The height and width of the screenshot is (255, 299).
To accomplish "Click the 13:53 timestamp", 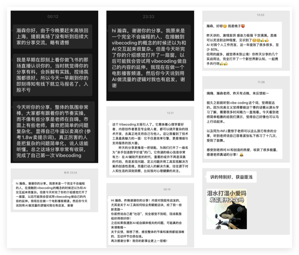I will (x=261, y=15).
